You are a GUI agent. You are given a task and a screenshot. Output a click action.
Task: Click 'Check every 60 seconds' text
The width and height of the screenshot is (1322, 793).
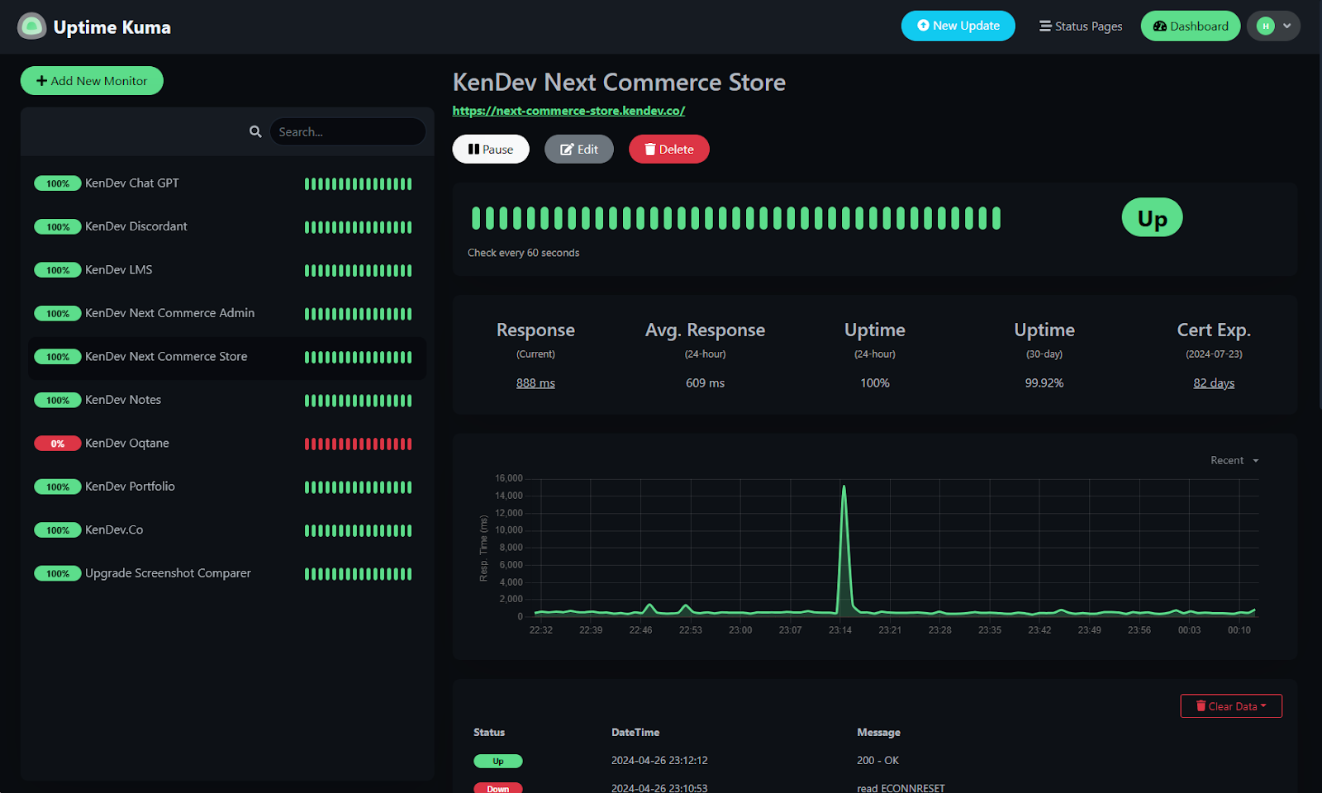click(523, 253)
